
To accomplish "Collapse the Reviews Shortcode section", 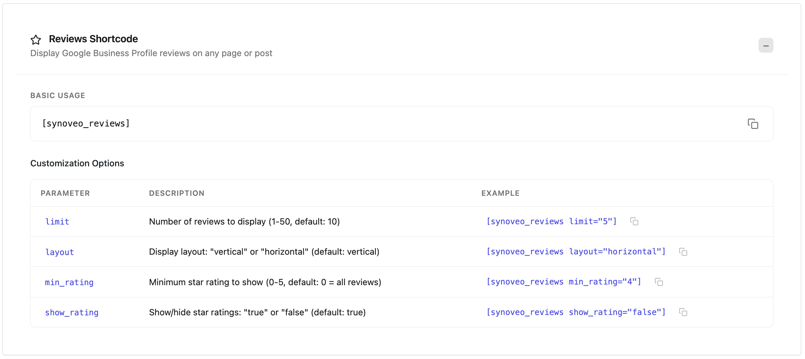I will (x=765, y=45).
